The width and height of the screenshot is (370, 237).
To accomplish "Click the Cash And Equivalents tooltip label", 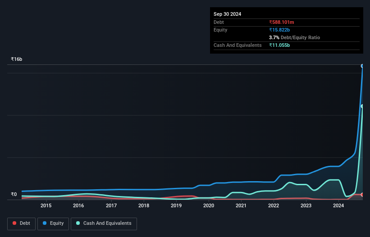I will click(x=238, y=45).
